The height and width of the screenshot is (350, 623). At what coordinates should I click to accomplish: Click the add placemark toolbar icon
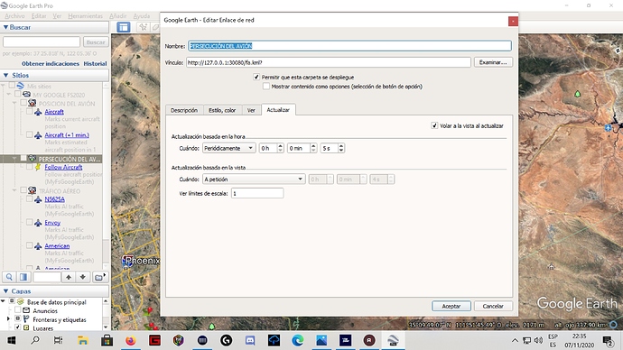(x=143, y=27)
